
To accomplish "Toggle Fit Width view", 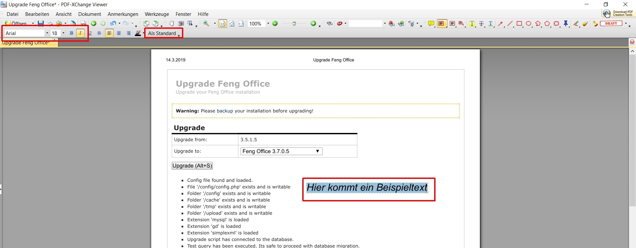I will (x=241, y=23).
